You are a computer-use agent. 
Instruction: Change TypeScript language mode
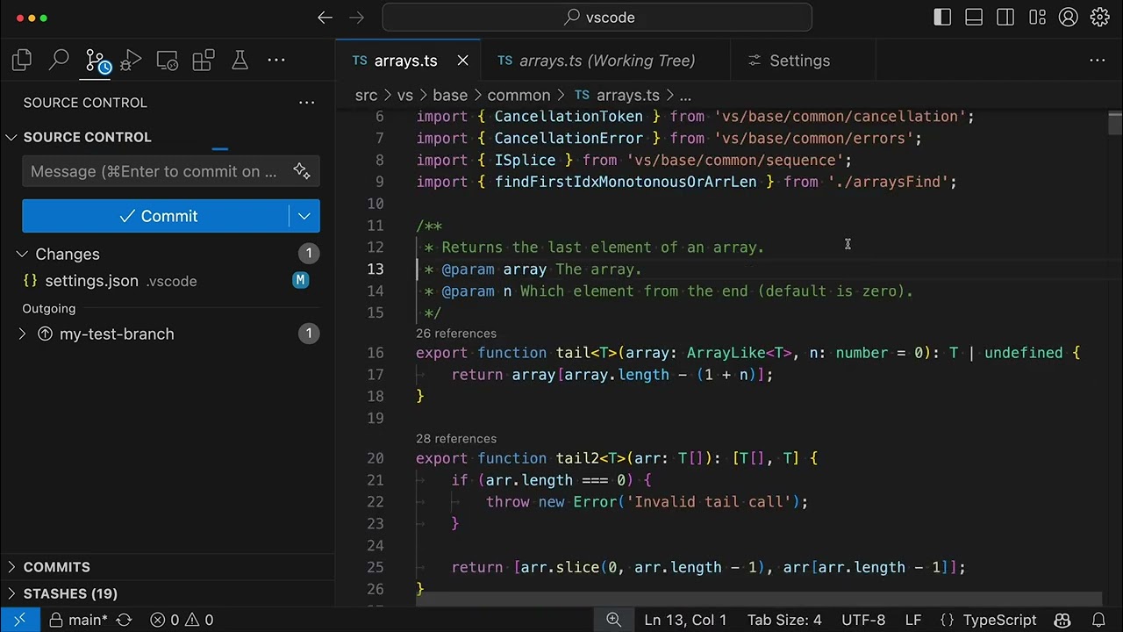click(999, 620)
